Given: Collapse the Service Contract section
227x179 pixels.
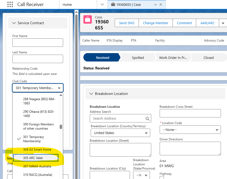Looking at the screenshot, I should tap(14, 23).
